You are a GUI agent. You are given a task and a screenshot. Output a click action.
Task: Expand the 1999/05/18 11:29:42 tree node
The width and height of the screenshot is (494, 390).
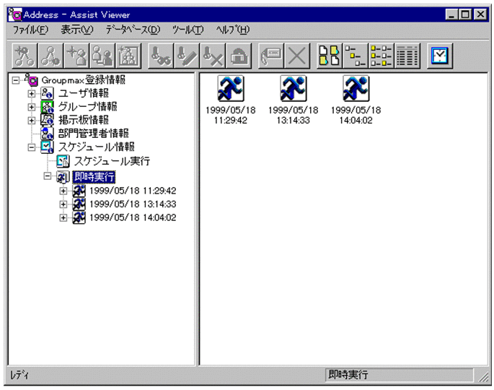[x=63, y=191]
